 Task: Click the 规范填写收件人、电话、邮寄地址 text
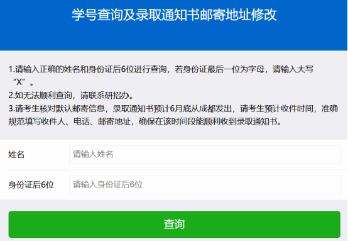(x=69, y=121)
